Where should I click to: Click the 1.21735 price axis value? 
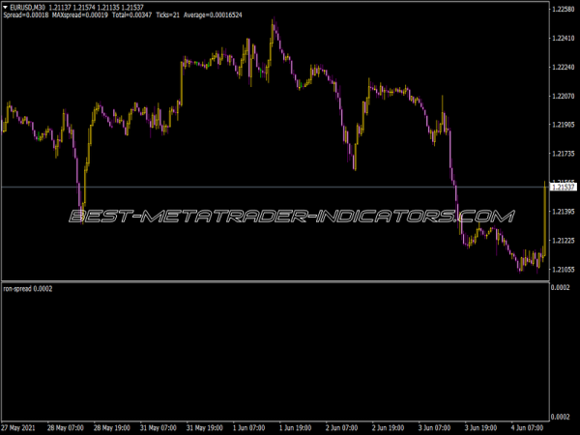[563, 154]
